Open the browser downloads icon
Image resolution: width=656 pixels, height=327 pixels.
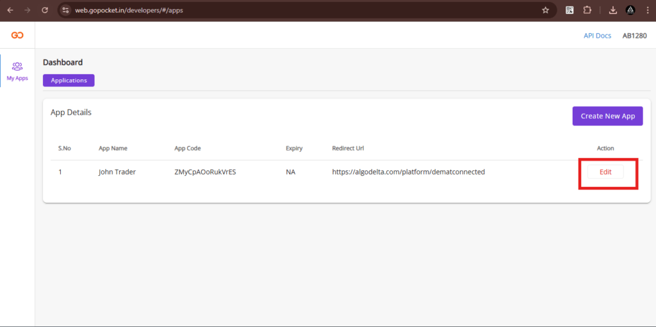tap(612, 10)
